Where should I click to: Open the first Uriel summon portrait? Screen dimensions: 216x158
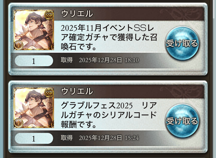coord(34,30)
